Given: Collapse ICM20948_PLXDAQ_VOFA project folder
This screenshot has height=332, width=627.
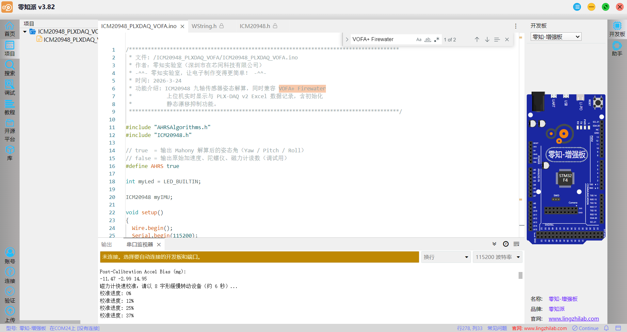Looking at the screenshot, I should pos(25,32).
